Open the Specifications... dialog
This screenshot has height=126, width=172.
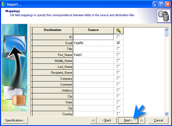pyautogui.click(x=15, y=120)
